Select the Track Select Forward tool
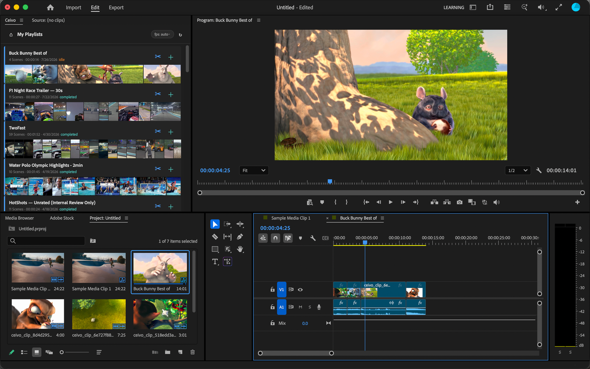The height and width of the screenshot is (369, 590). coord(228,224)
